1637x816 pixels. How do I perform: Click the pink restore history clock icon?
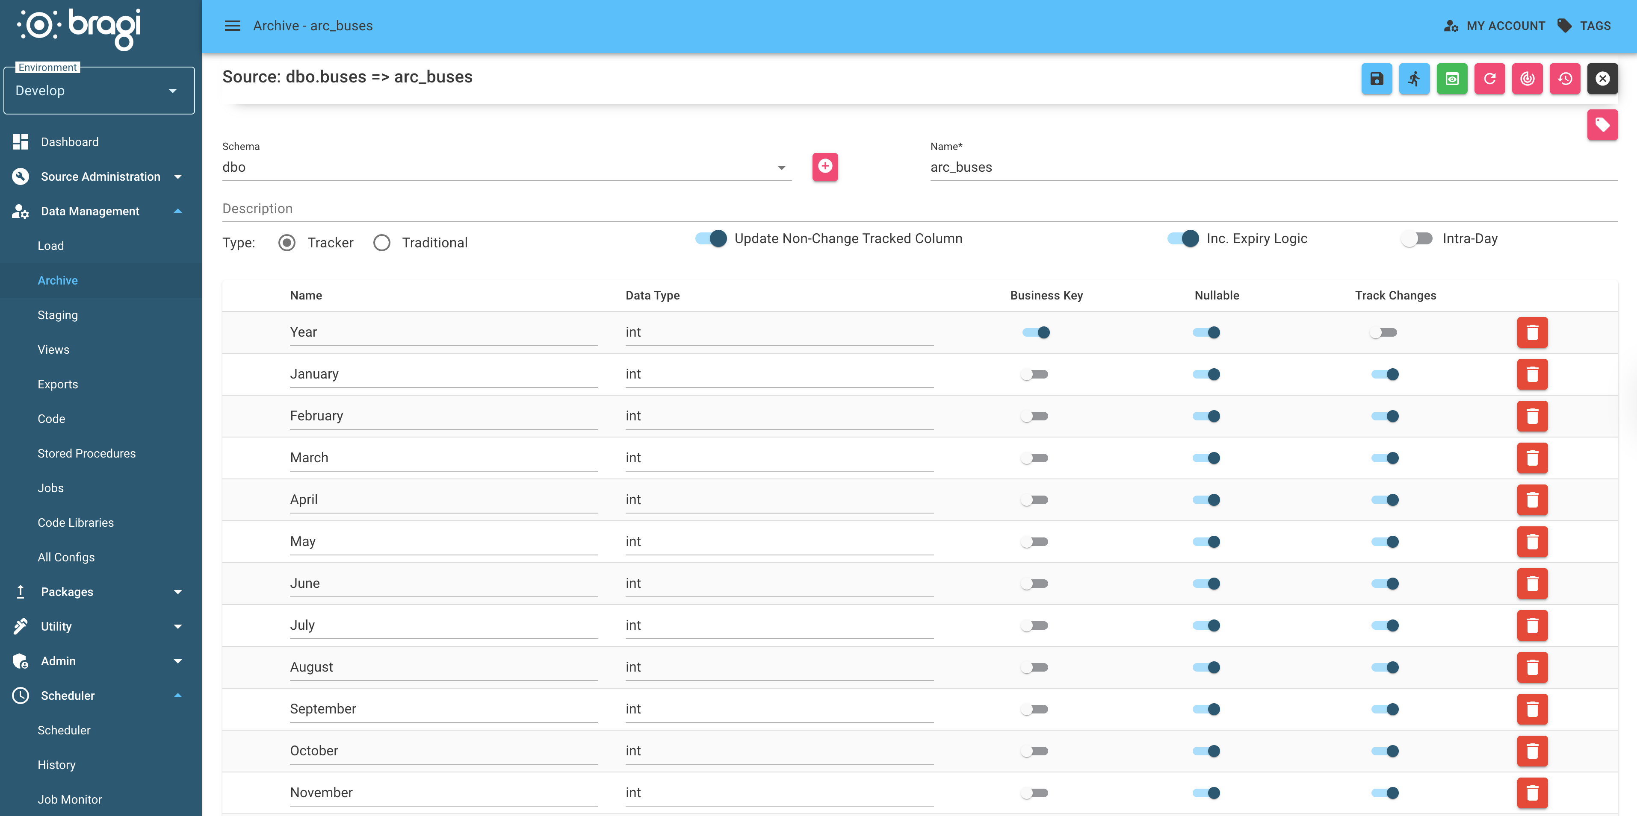pyautogui.click(x=1565, y=79)
